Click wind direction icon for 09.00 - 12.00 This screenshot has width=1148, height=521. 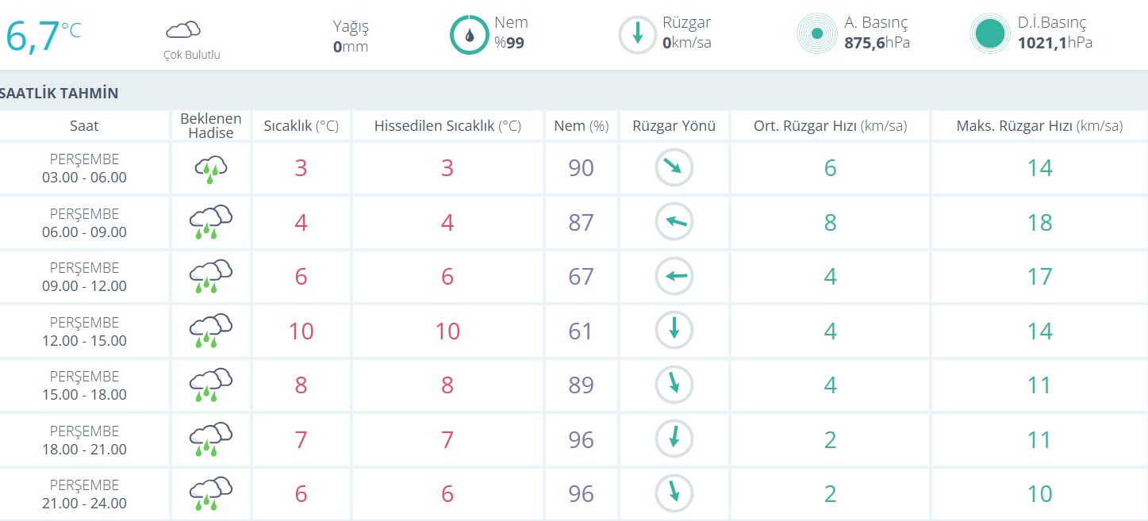674,277
